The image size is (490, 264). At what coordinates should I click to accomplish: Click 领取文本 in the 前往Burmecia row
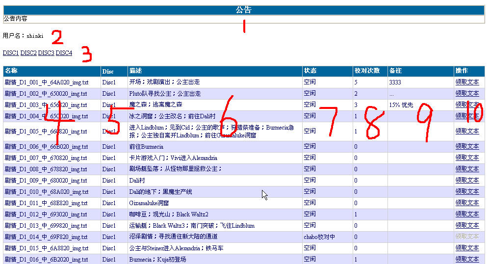[467, 147]
